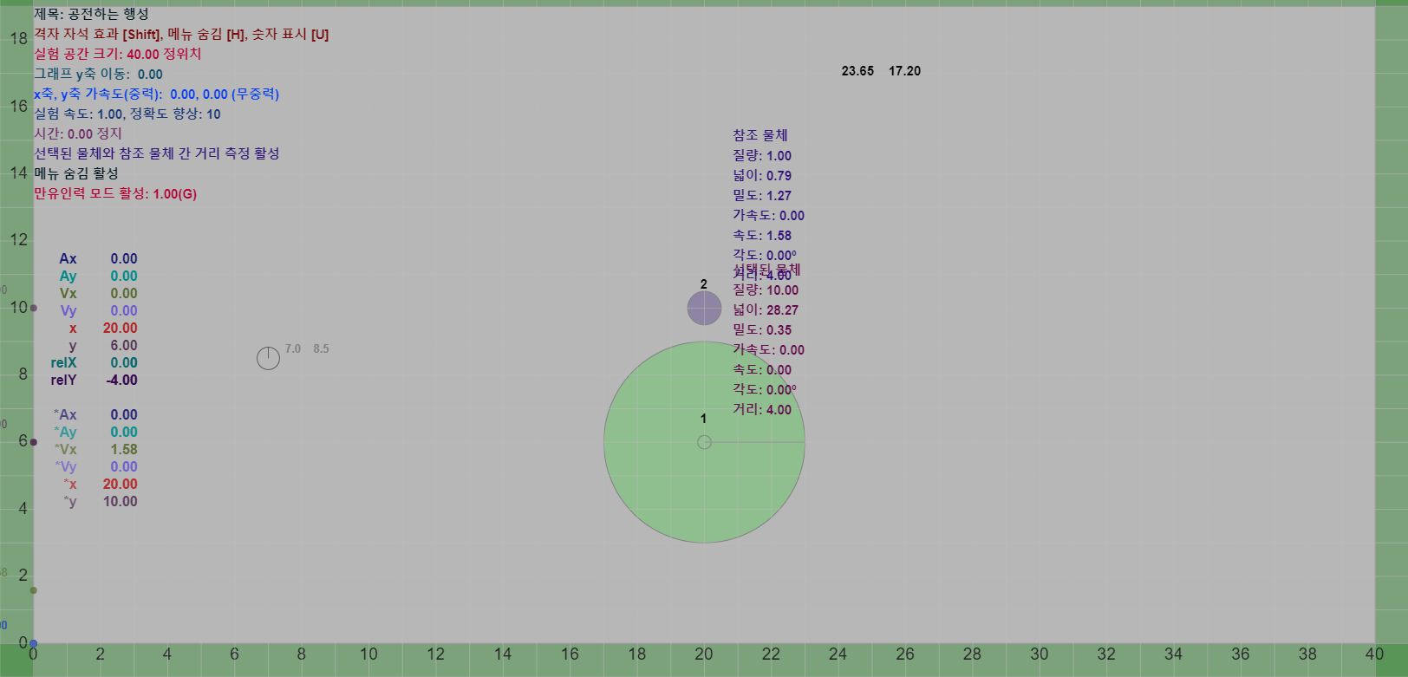Click the selected object's 넓이: 28.27 value
1408x677 pixels.
(x=766, y=309)
